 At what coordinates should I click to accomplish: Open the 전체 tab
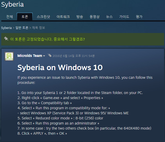tap(9, 17)
